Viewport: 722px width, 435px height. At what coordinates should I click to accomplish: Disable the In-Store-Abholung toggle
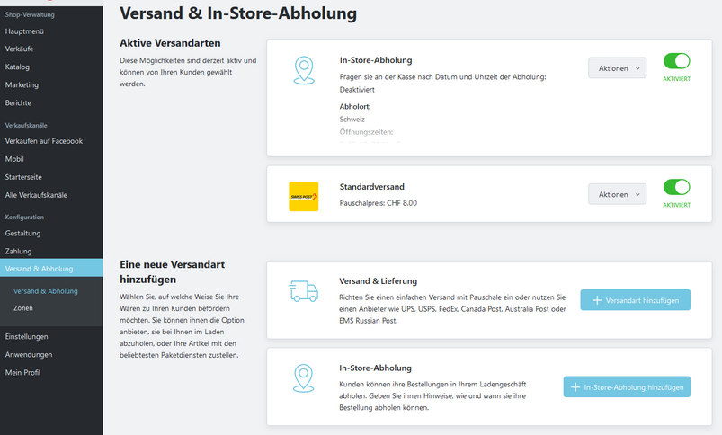[676, 61]
